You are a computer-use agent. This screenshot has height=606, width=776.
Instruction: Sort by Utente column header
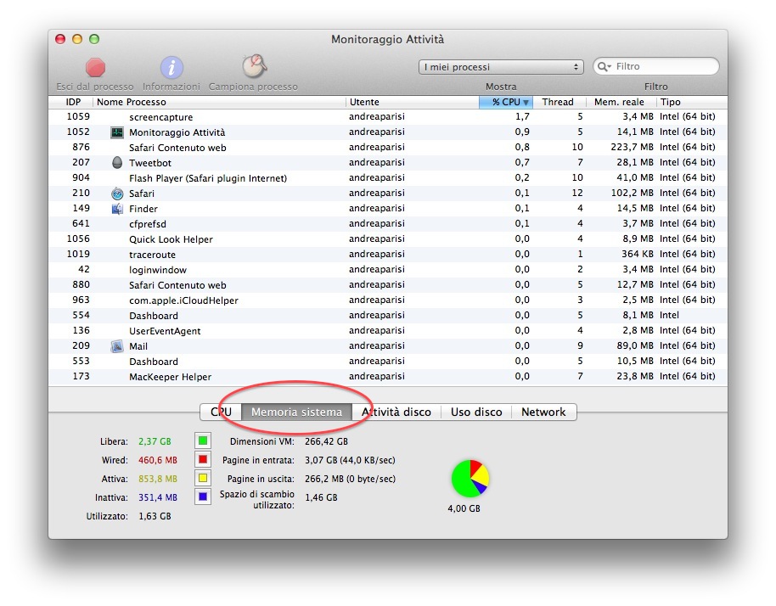(x=412, y=102)
